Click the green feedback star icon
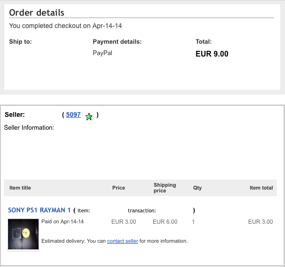Viewport: 285px width, 267px height. tap(89, 116)
